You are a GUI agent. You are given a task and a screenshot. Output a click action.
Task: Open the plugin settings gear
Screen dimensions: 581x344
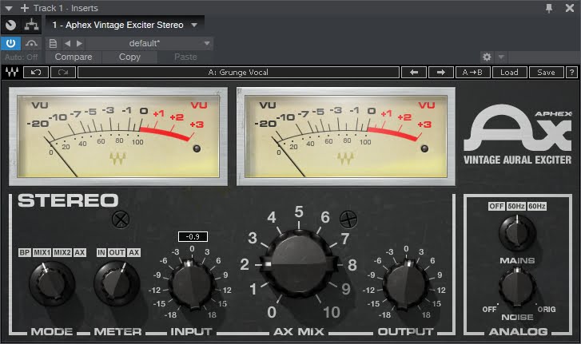(487, 57)
